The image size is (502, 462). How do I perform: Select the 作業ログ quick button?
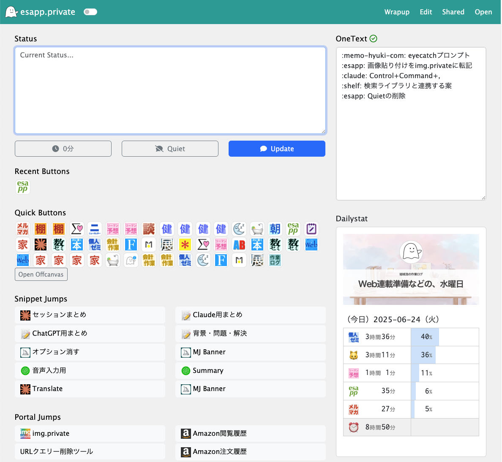tap(275, 261)
